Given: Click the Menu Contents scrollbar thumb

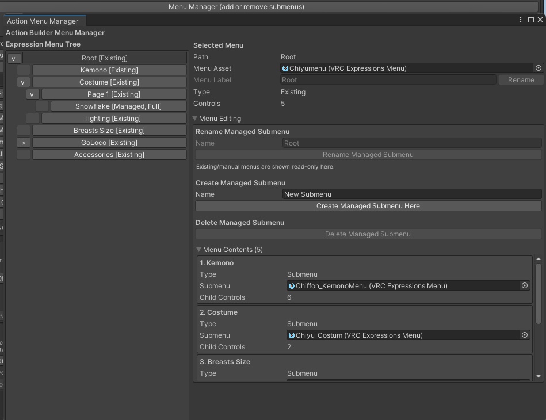Looking at the screenshot, I should click(x=539, y=293).
